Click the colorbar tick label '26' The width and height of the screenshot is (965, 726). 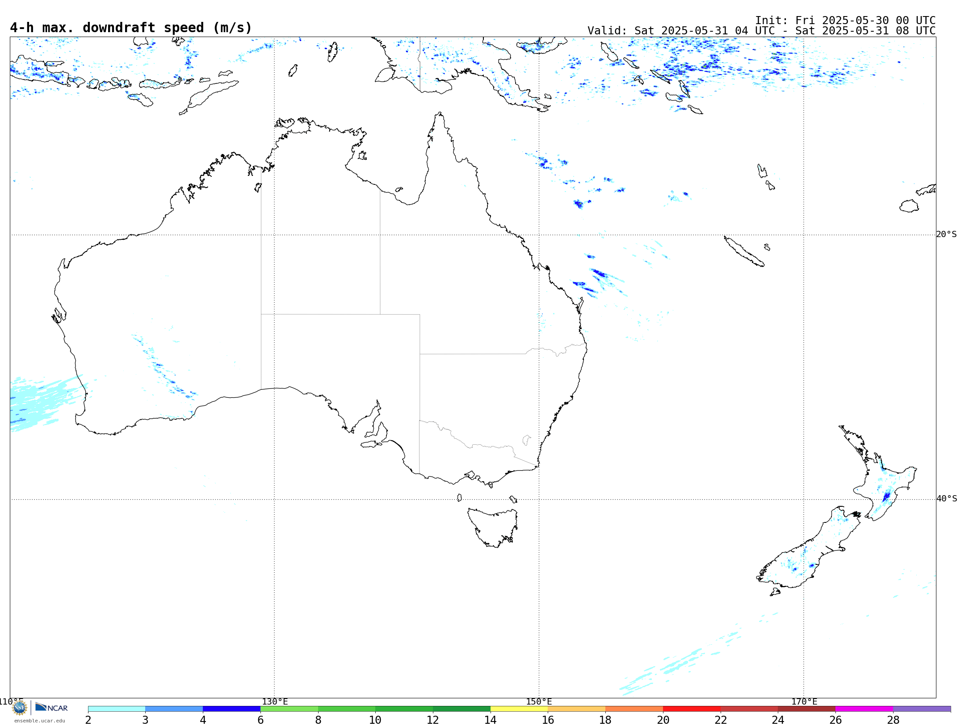[x=835, y=720]
